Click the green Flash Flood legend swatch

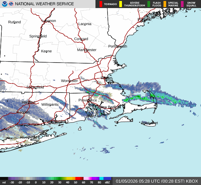pyautogui.click(x=149, y=4)
